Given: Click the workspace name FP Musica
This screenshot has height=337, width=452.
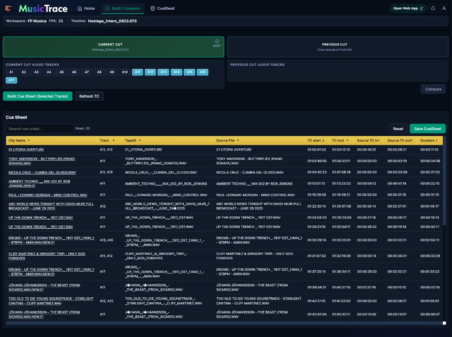Looking at the screenshot, I should (x=37, y=21).
